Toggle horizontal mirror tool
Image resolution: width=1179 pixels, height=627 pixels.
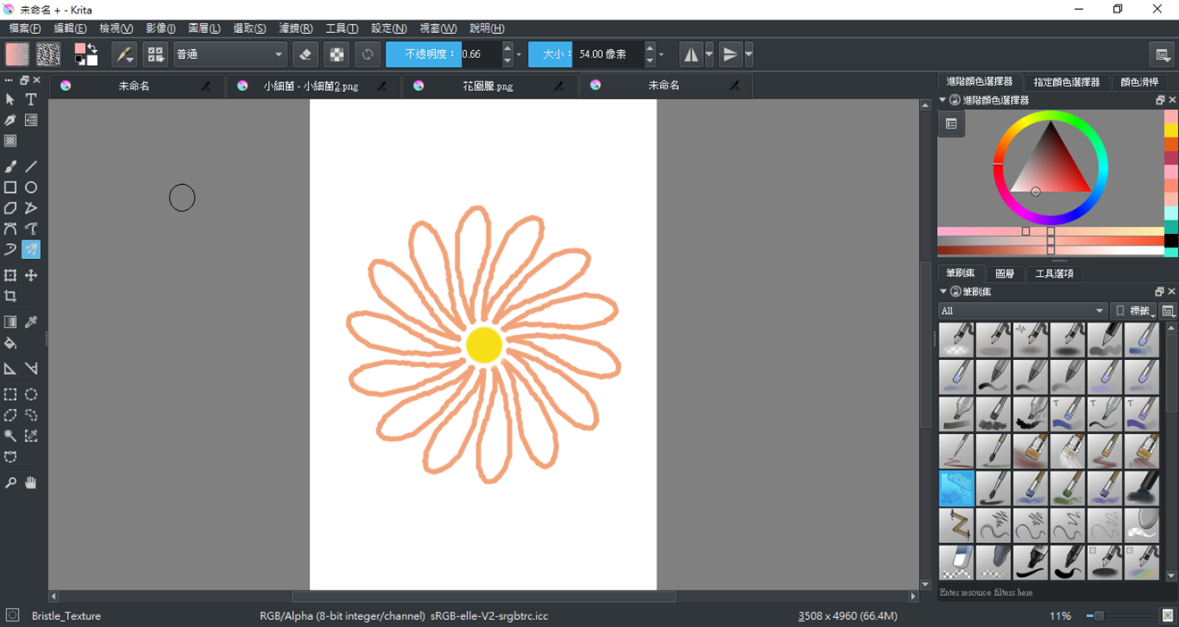pos(691,54)
